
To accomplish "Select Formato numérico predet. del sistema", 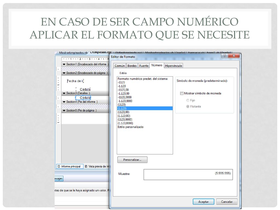I will (145, 79).
